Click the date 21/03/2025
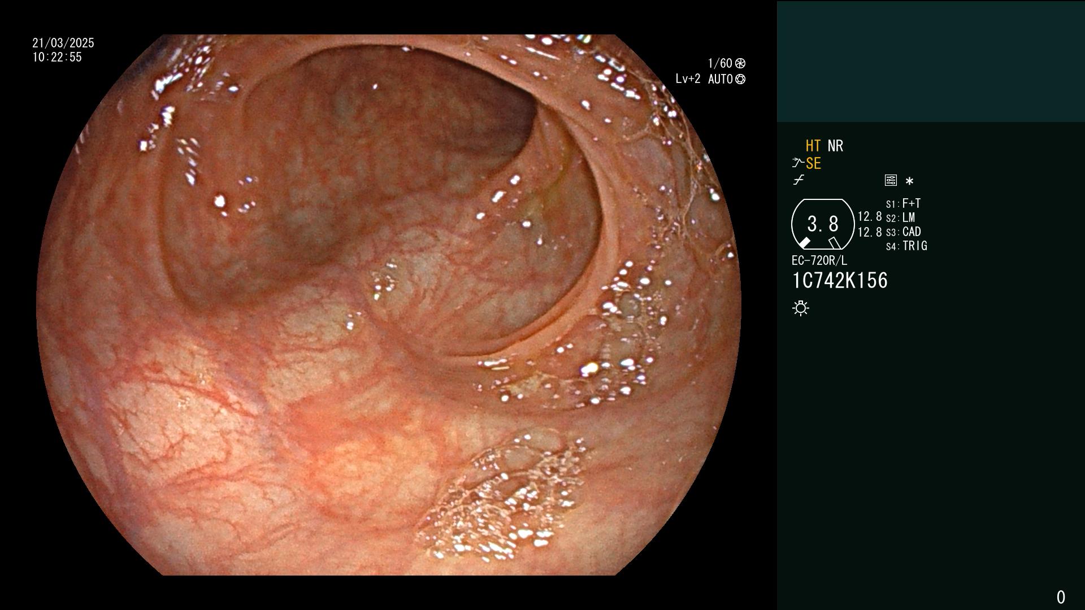This screenshot has height=610, width=1085. click(x=63, y=43)
